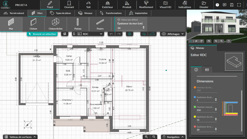Choose the Poutre beam tool

(100, 24)
